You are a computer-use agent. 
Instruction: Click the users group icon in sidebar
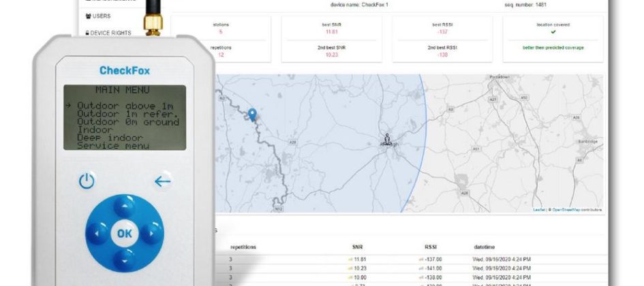point(88,16)
